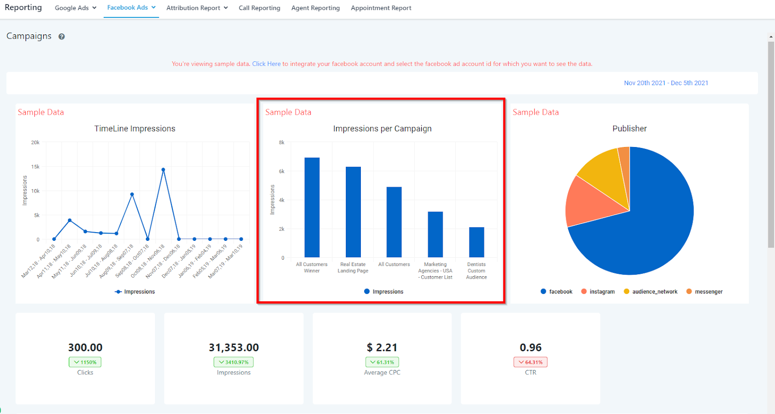Toggle Impressions legend under Impressions per Campaign
The height and width of the screenshot is (414, 775).
[384, 292]
